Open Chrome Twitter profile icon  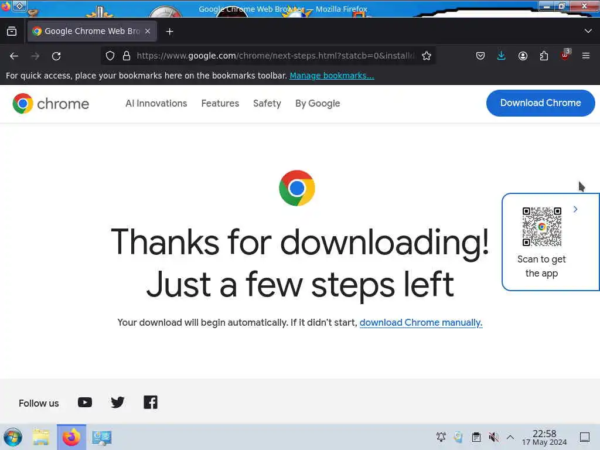pos(117,402)
